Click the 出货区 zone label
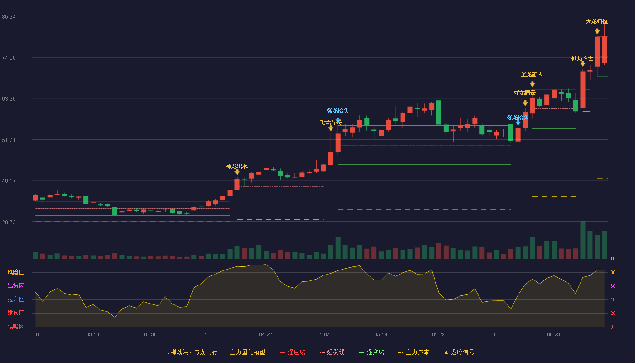Image resolution: width=635 pixels, height=363 pixels. (15, 286)
